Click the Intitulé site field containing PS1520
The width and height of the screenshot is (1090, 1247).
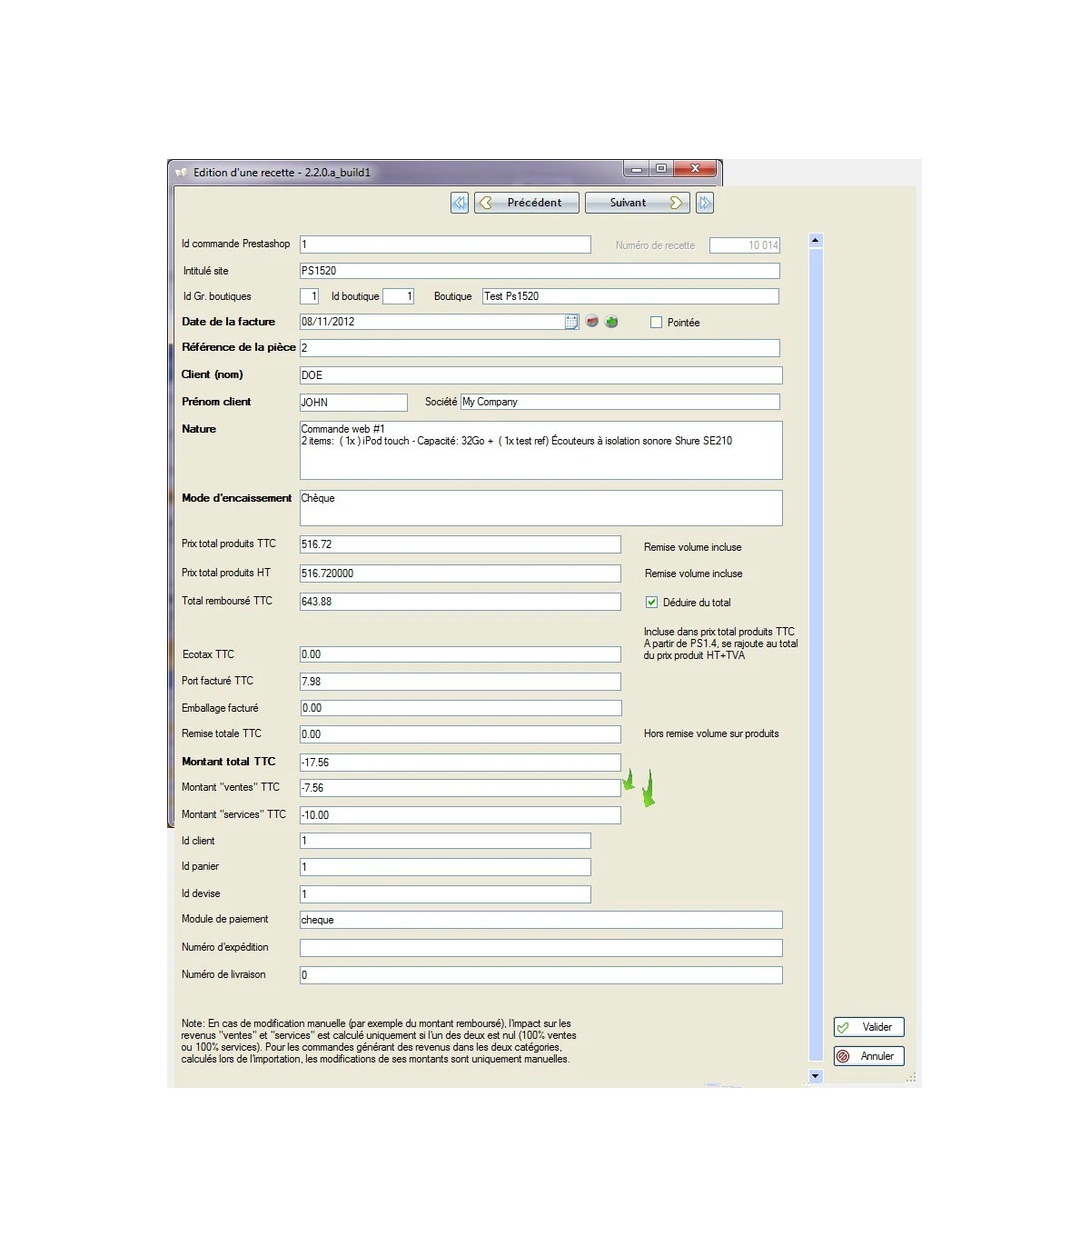coord(540,271)
